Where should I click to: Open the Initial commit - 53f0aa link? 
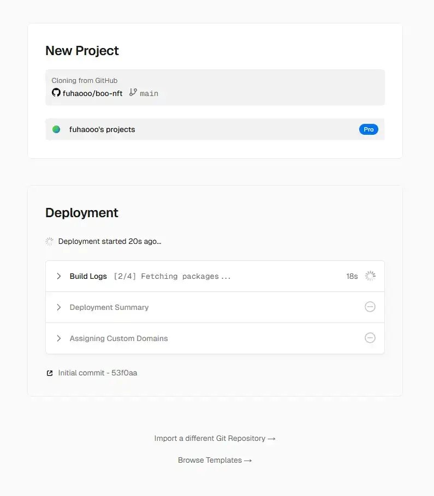97,373
